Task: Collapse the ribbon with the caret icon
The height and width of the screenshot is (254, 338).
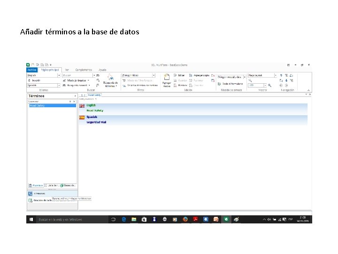Action: [x=308, y=90]
